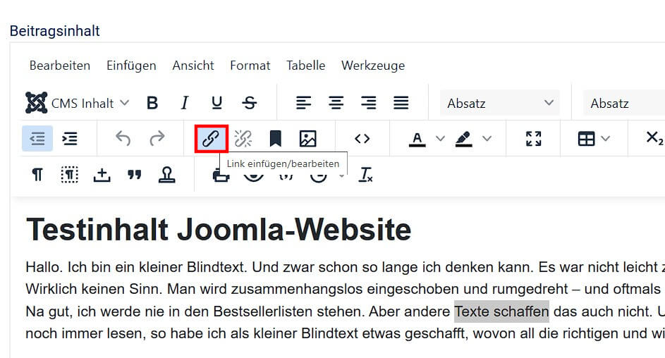Open the Werkzeuge menu
Viewport: 665px width, 358px height.
pos(373,66)
